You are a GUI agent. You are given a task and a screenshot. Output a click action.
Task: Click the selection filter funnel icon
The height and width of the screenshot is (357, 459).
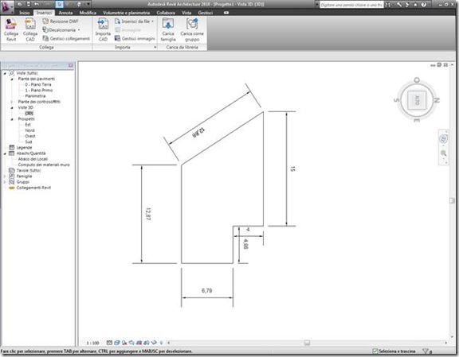pos(426,351)
